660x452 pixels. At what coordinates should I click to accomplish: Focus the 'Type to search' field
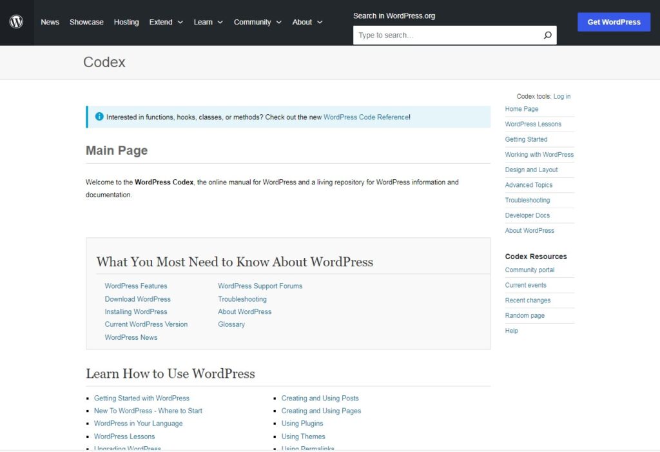tap(454, 35)
